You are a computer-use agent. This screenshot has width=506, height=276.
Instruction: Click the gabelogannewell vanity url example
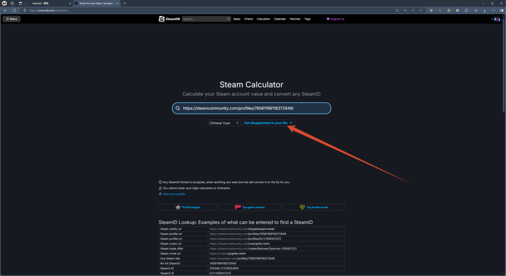click(242, 229)
